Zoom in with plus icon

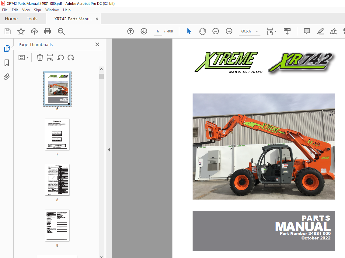point(229,31)
